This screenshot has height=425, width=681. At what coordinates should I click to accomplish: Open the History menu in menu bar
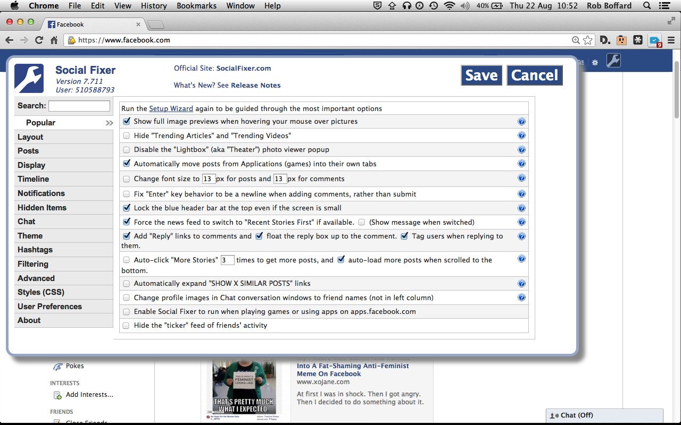pos(154,6)
